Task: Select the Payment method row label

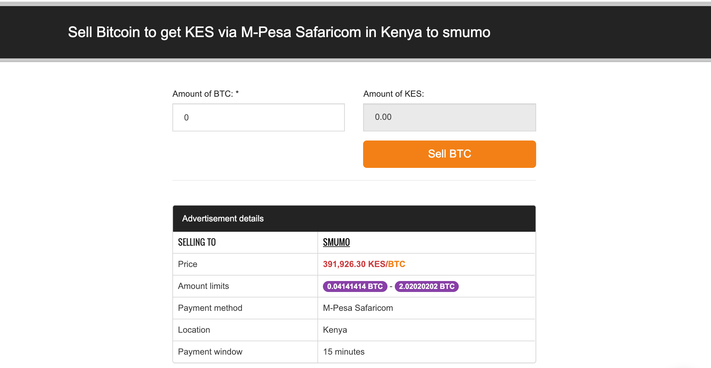Action: (x=210, y=308)
